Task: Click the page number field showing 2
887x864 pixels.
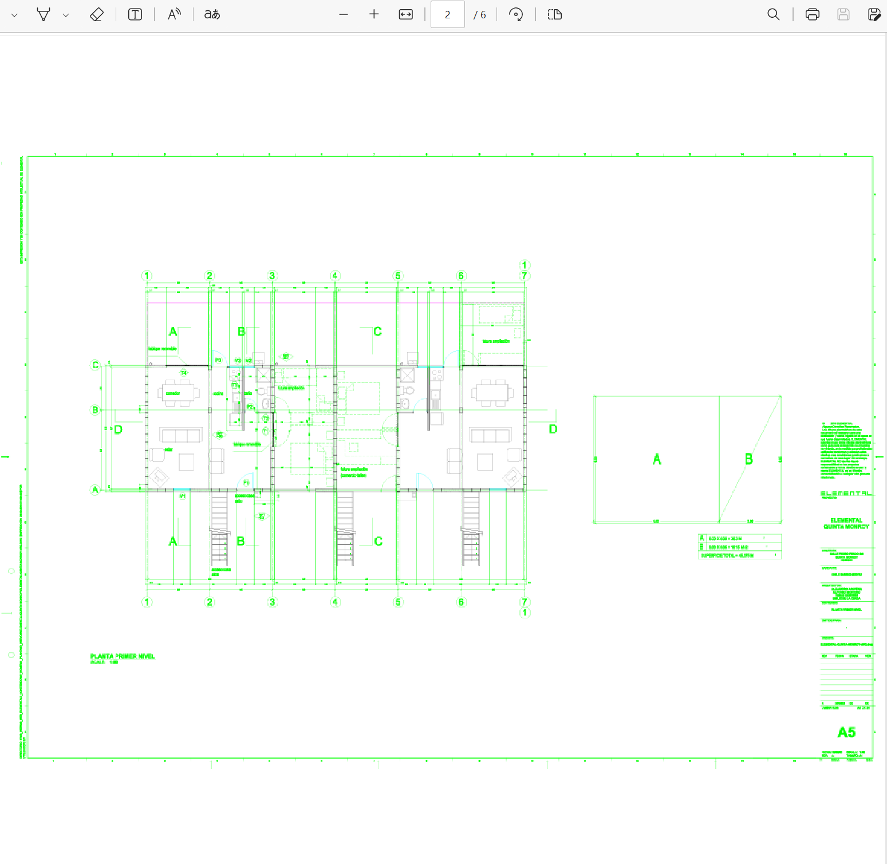Action: (x=447, y=14)
